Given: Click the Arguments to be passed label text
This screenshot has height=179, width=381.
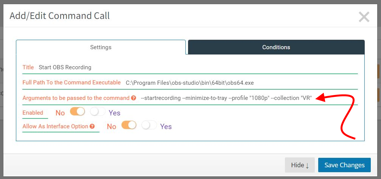Looking at the screenshot, I should pos(76,98).
